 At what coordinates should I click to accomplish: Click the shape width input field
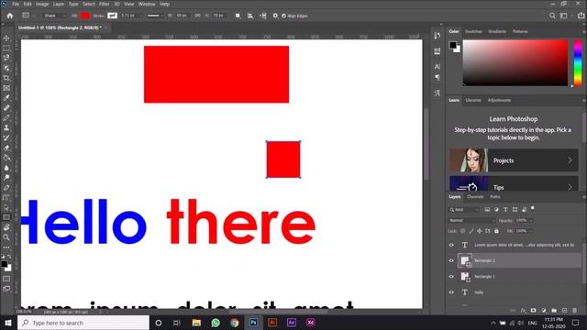(x=182, y=16)
